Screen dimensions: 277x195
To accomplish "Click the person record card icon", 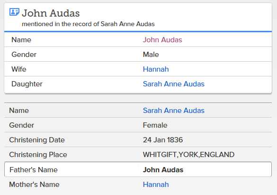I will pos(14,12).
